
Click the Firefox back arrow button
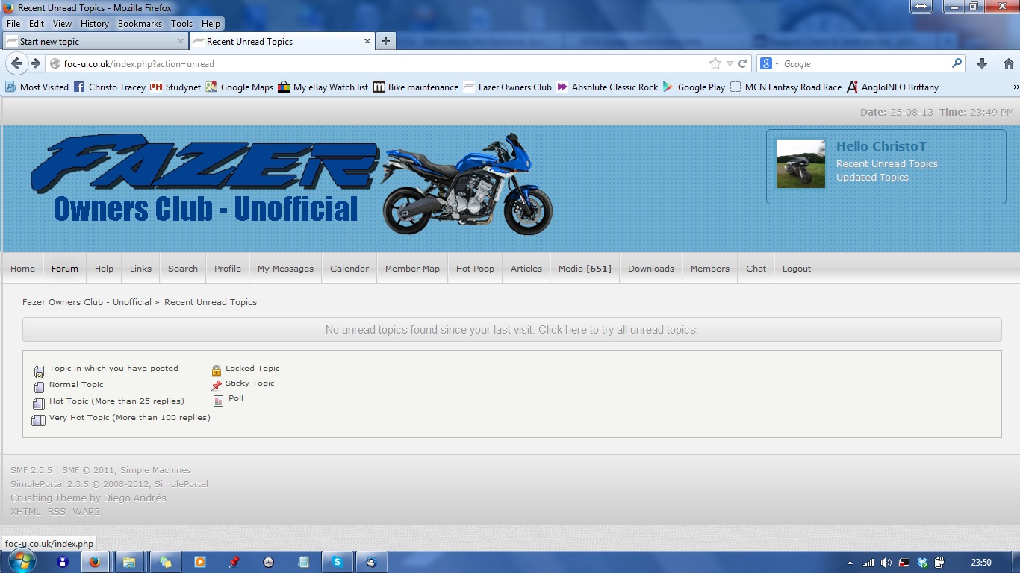[x=16, y=64]
